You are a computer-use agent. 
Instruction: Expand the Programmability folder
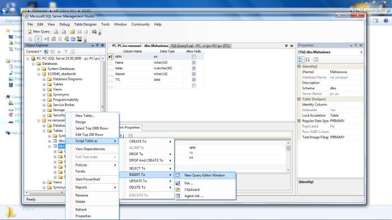[x=44, y=100]
